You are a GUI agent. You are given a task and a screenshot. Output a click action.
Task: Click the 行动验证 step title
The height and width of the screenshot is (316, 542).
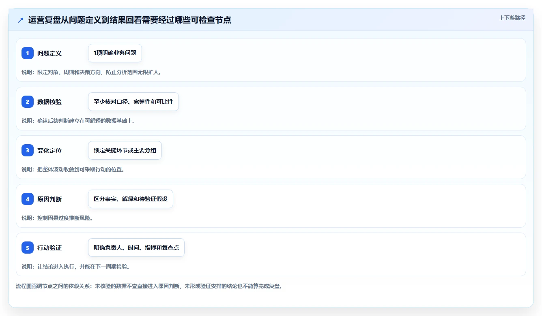(49, 248)
